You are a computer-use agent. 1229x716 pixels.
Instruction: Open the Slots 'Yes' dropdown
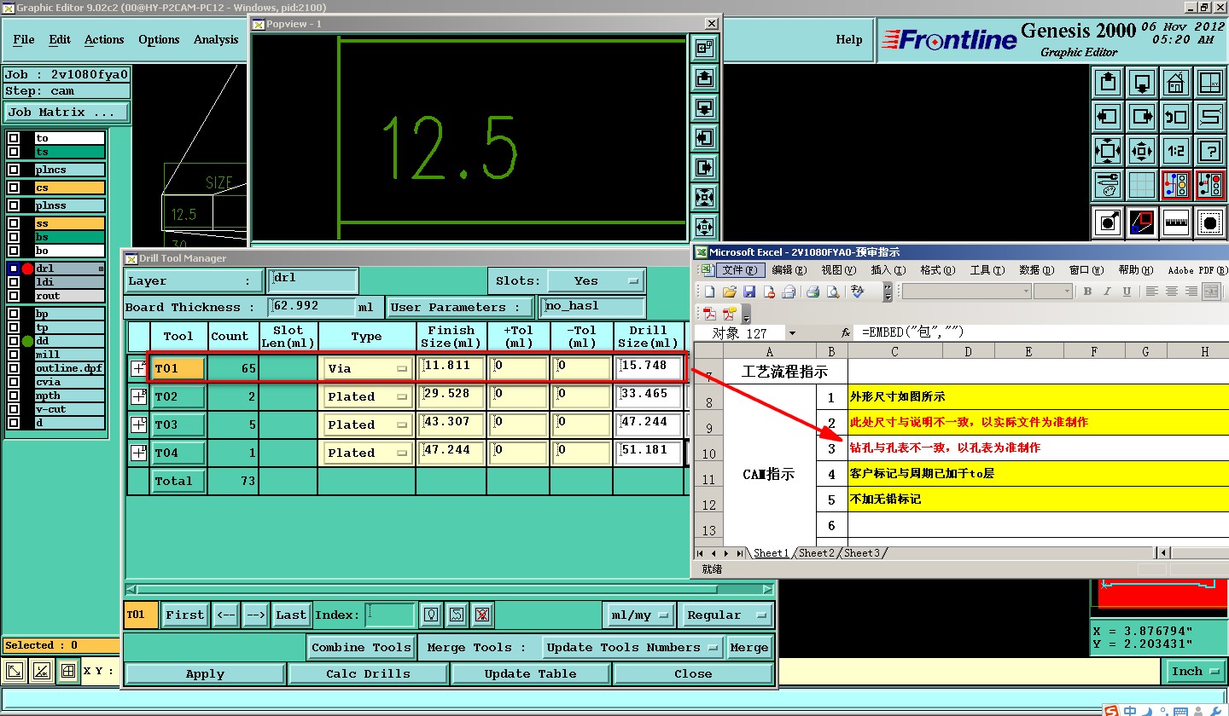[x=596, y=280]
